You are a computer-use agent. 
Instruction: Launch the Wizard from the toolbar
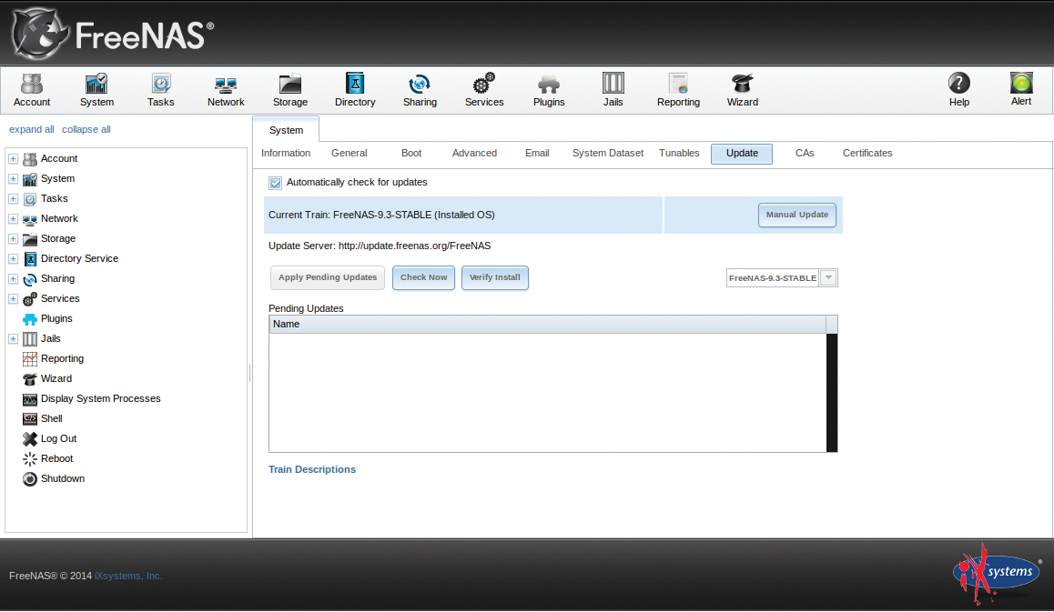coord(742,90)
